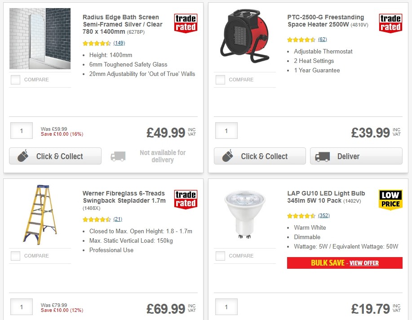This screenshot has height=320, width=412.
Task: Click the Low Price badge on LED bulb pack
Action: tap(390, 198)
